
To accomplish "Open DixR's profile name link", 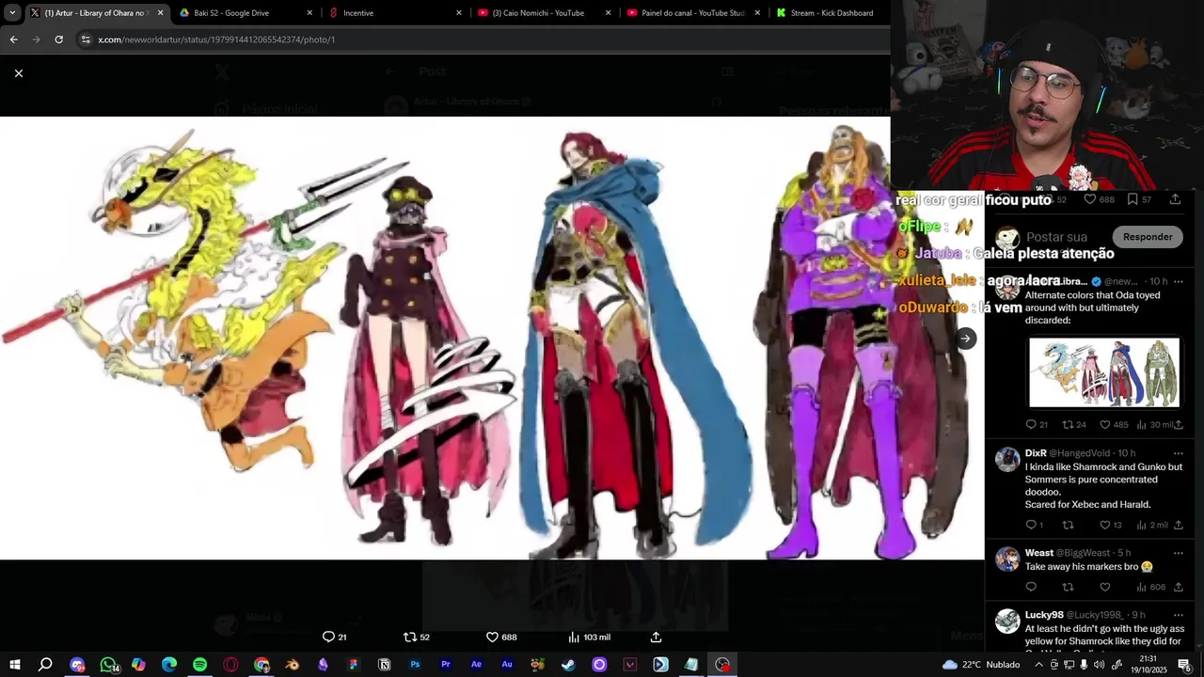I will 1036,453.
